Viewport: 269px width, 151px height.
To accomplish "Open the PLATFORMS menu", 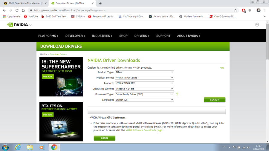I will pos(48,36).
